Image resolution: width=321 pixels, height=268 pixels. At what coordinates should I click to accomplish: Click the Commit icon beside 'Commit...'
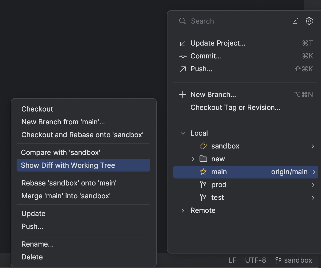point(183,56)
